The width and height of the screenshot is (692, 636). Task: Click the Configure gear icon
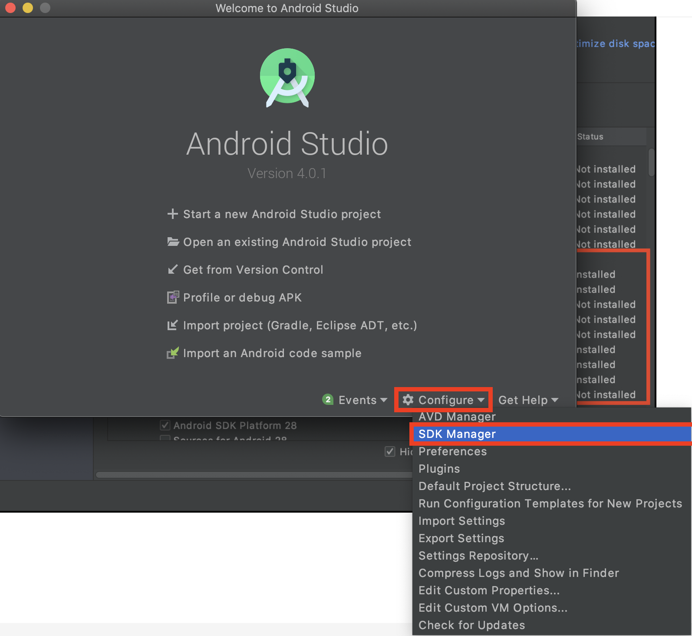pos(408,400)
